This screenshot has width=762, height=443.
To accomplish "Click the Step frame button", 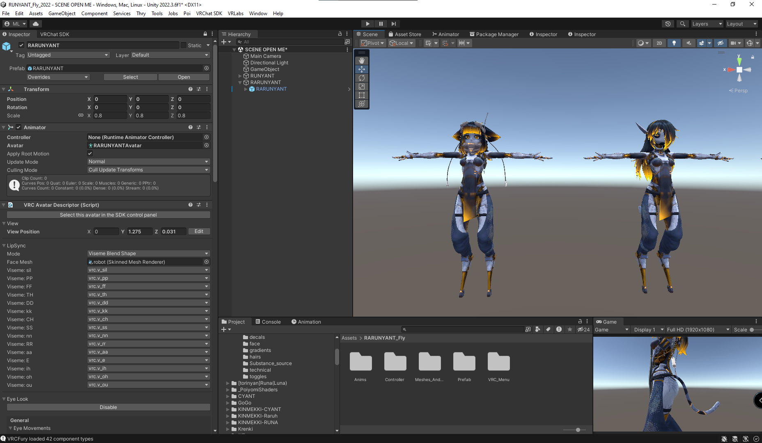I will 394,24.
